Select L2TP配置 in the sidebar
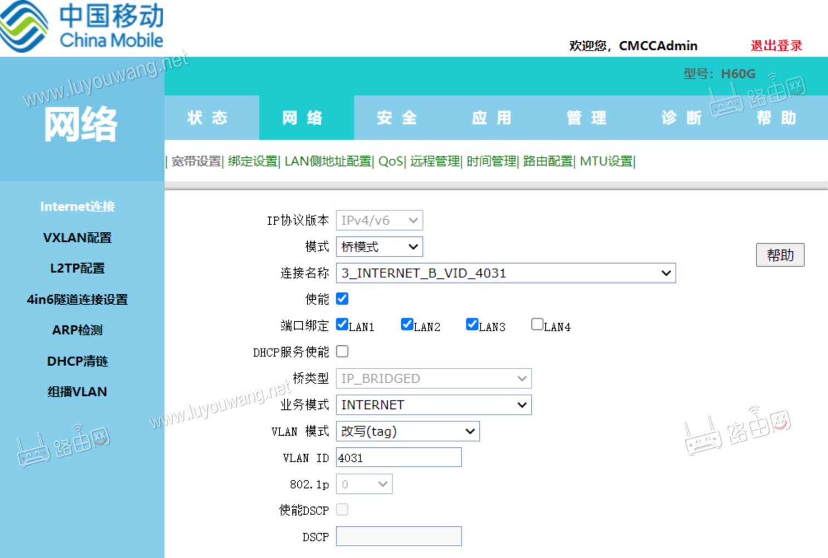This screenshot has width=828, height=558. (x=77, y=269)
